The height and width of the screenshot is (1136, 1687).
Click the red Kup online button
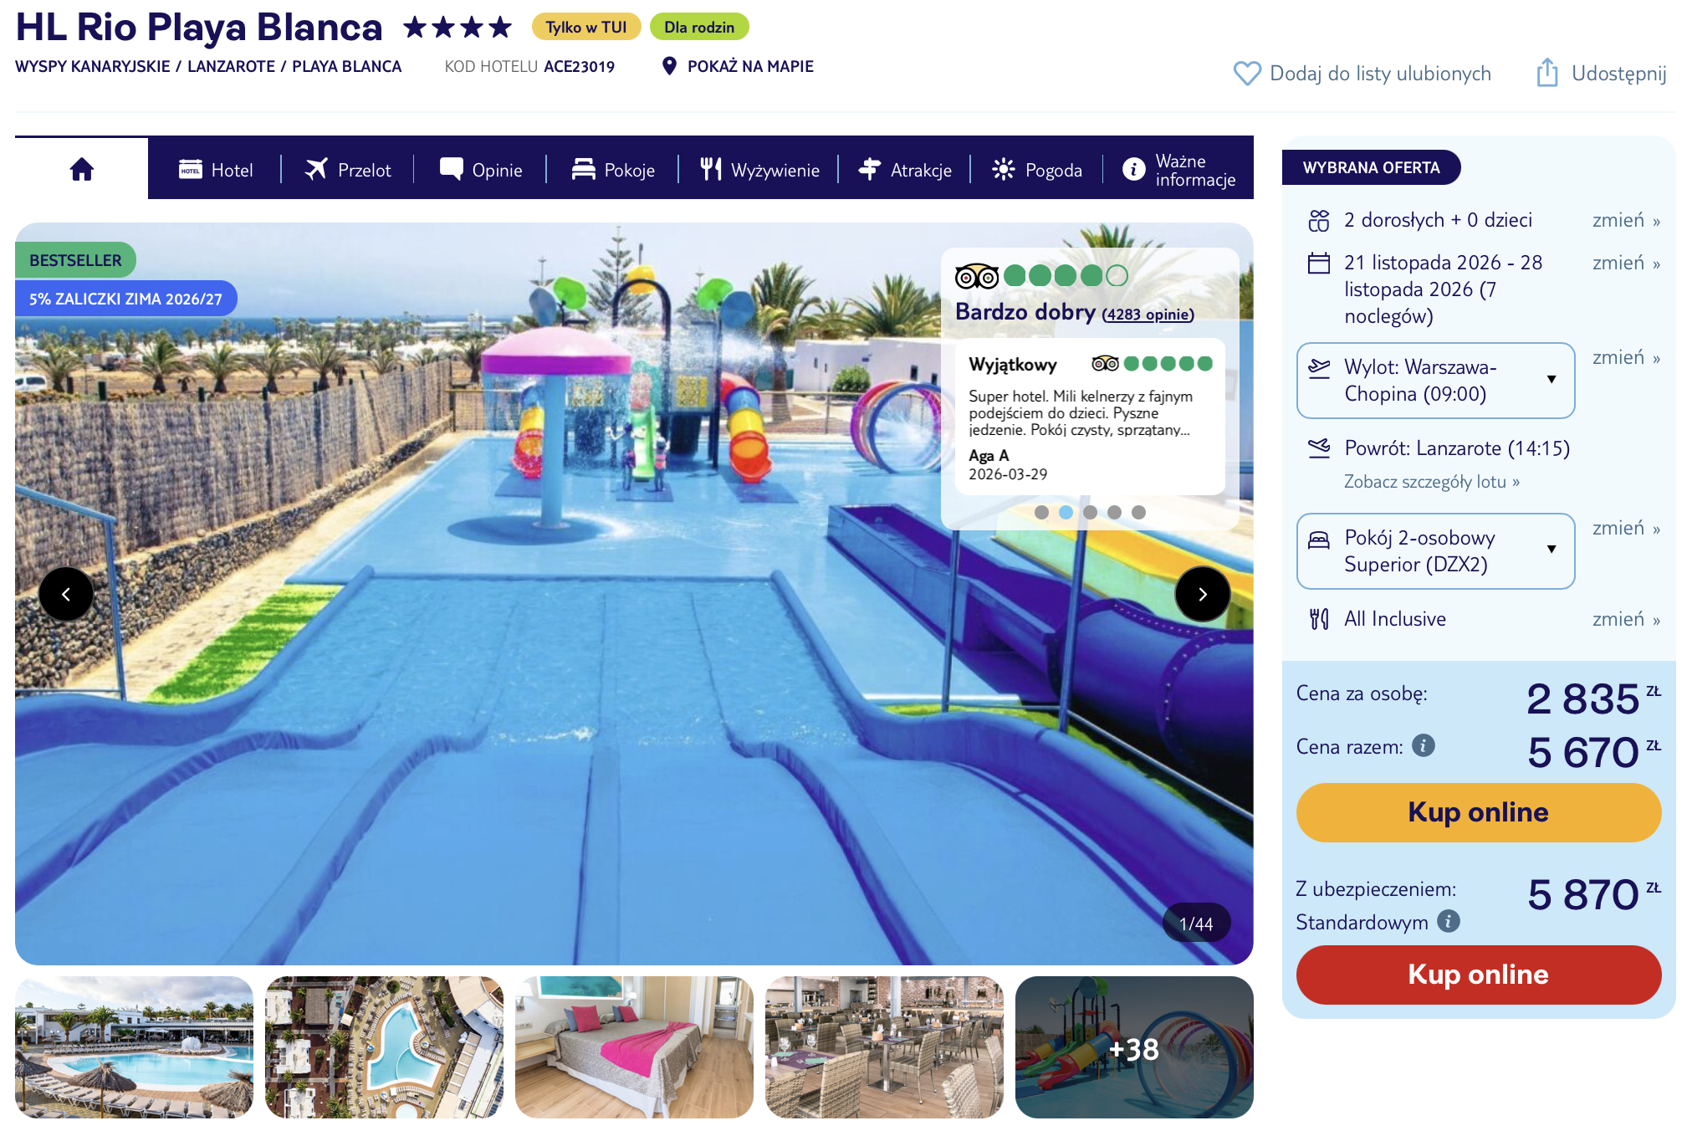coord(1478,975)
